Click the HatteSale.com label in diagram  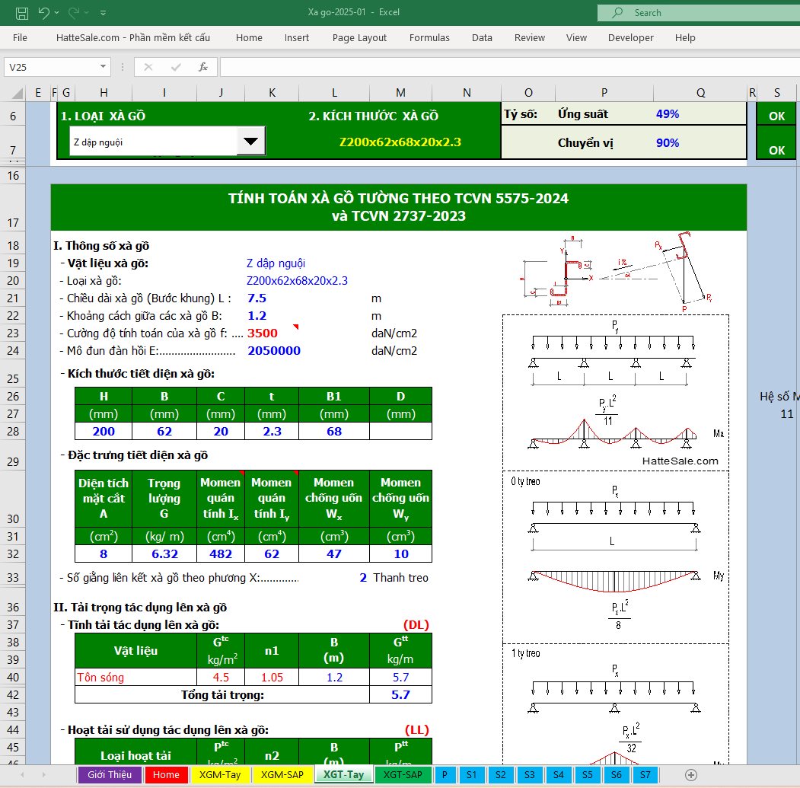[x=680, y=461]
